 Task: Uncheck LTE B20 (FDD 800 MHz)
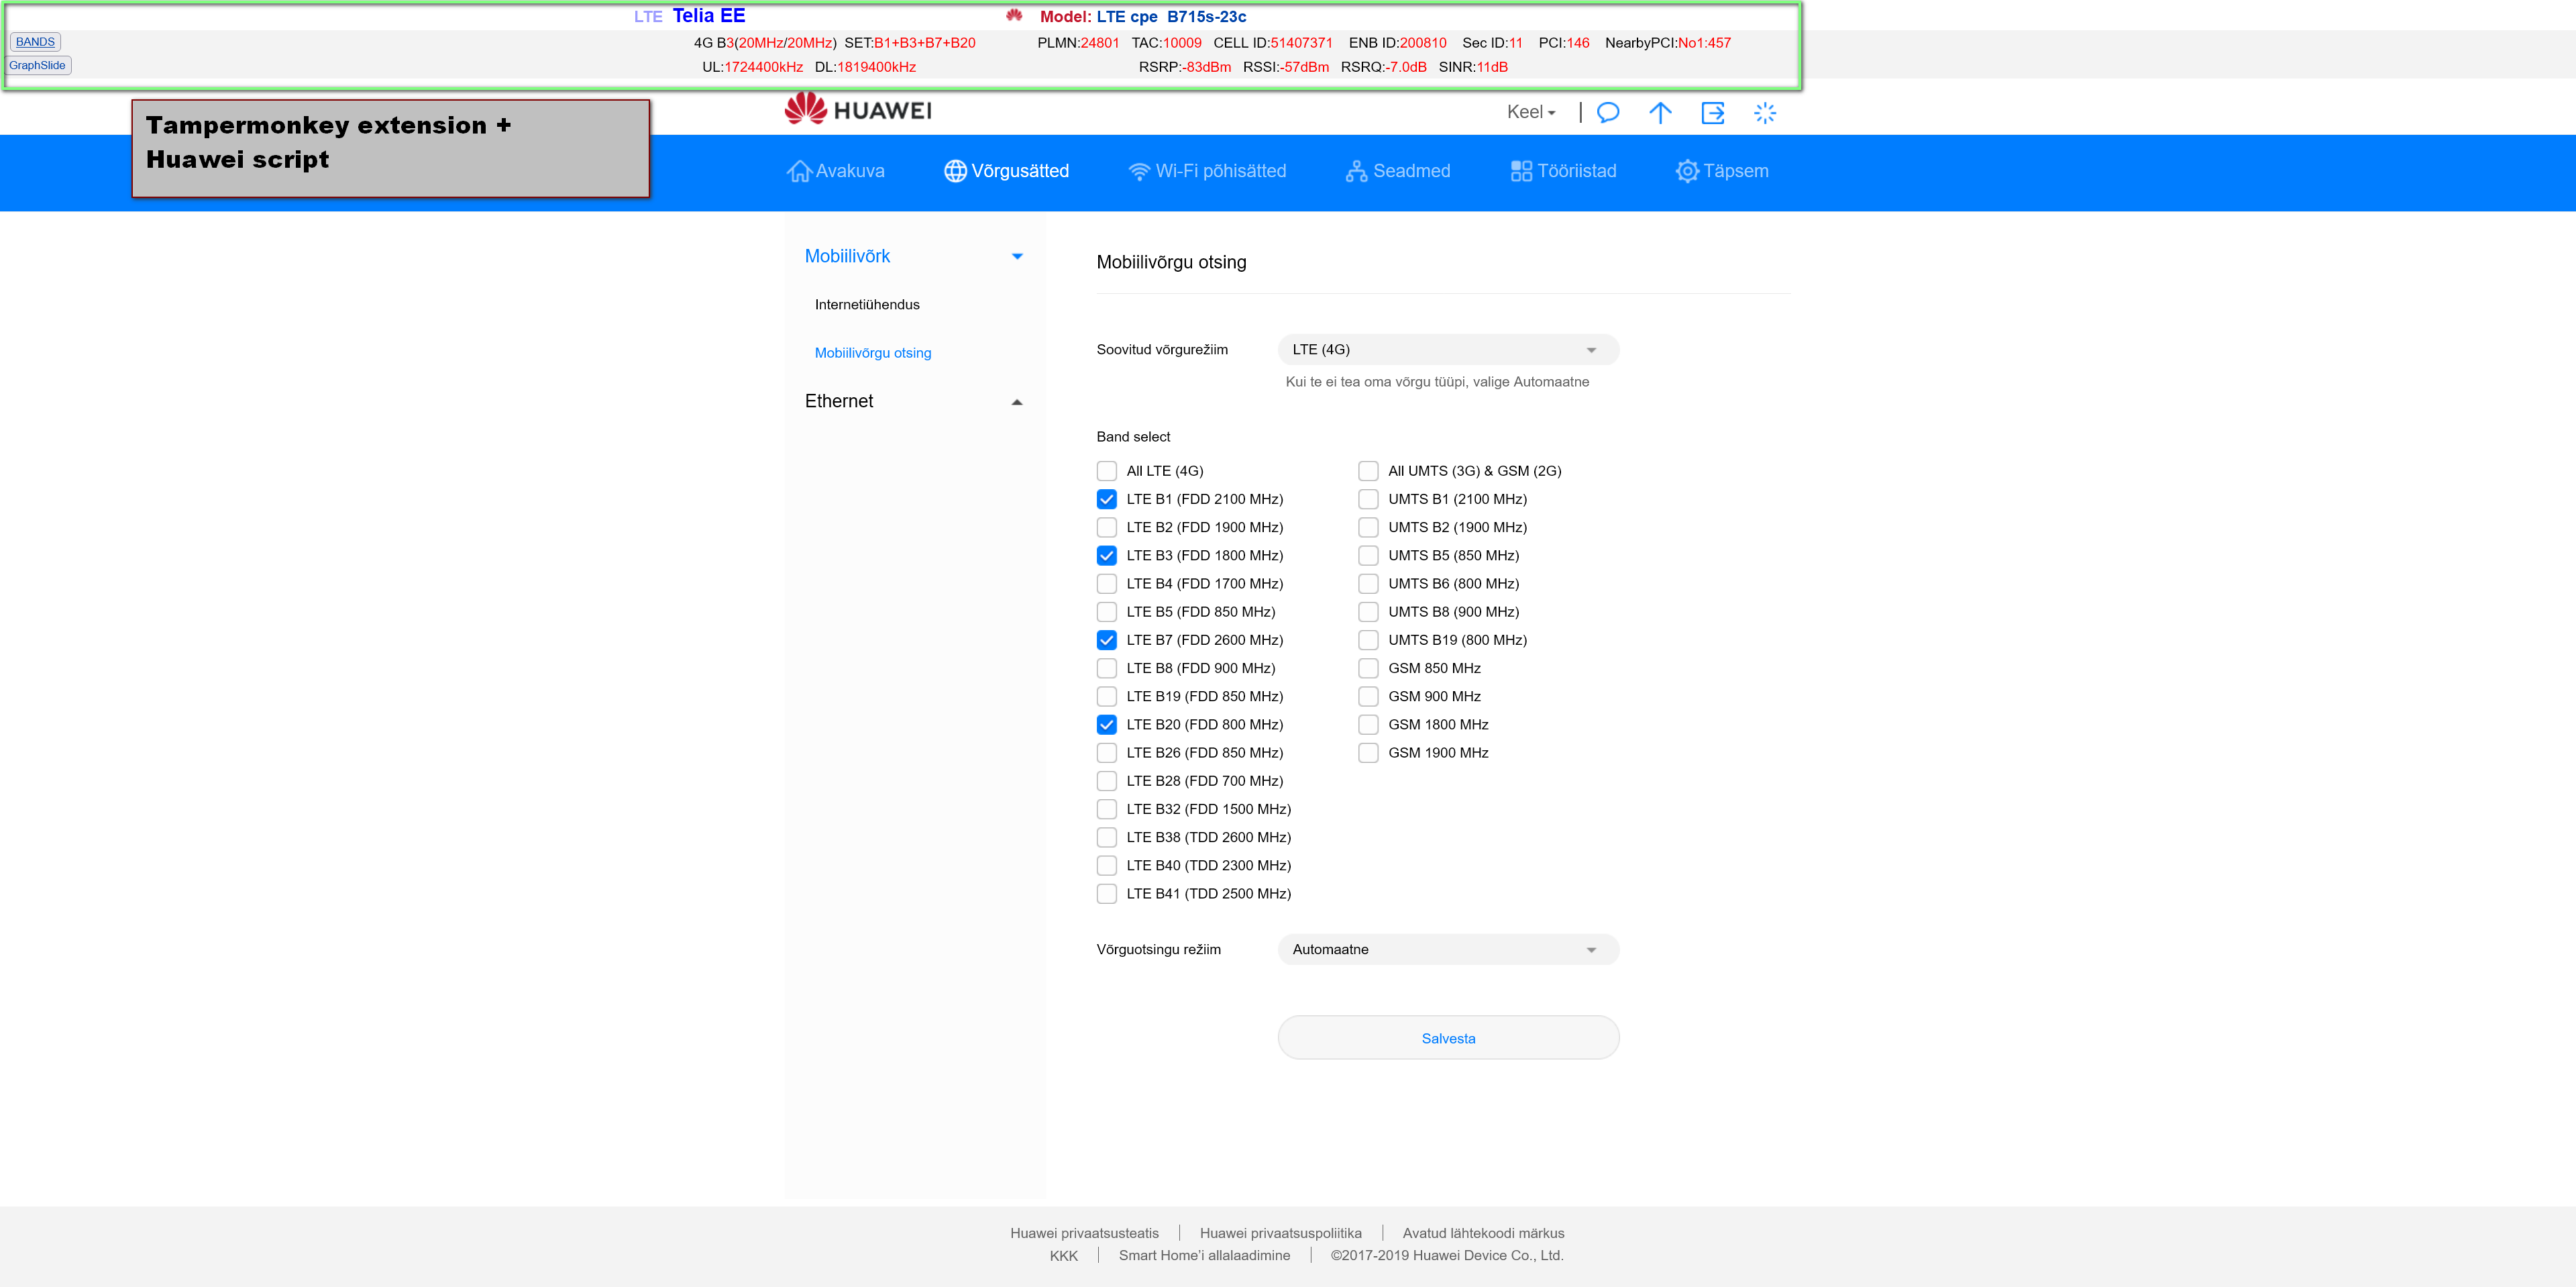[x=1107, y=725]
